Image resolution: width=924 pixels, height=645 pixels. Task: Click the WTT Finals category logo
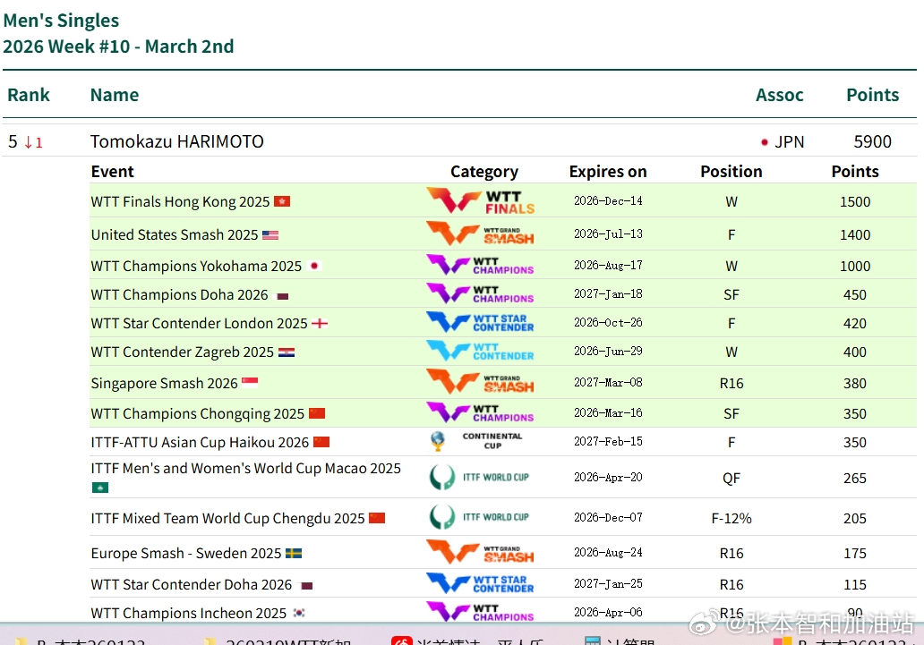point(480,201)
